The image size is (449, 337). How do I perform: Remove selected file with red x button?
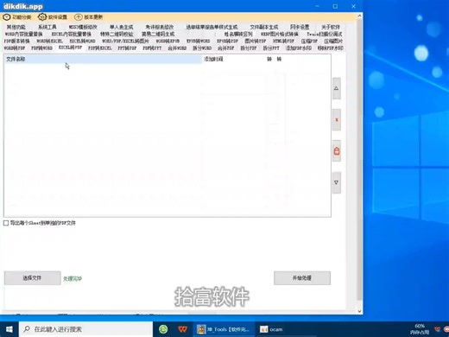337,119
